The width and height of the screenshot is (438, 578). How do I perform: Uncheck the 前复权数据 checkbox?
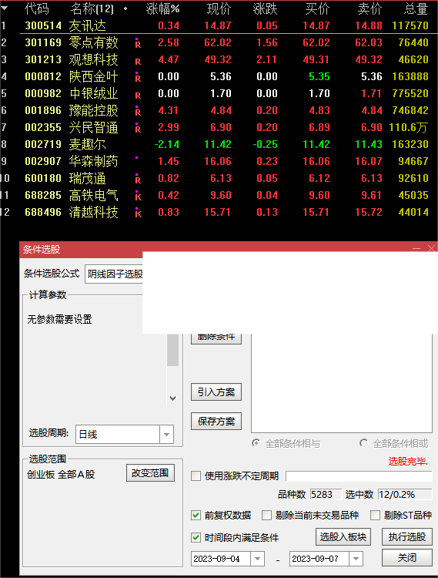pyautogui.click(x=196, y=515)
